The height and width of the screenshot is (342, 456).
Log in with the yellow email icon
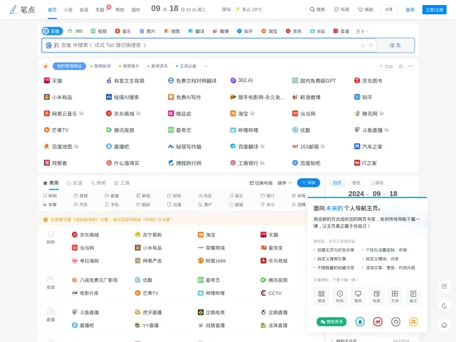click(414, 322)
